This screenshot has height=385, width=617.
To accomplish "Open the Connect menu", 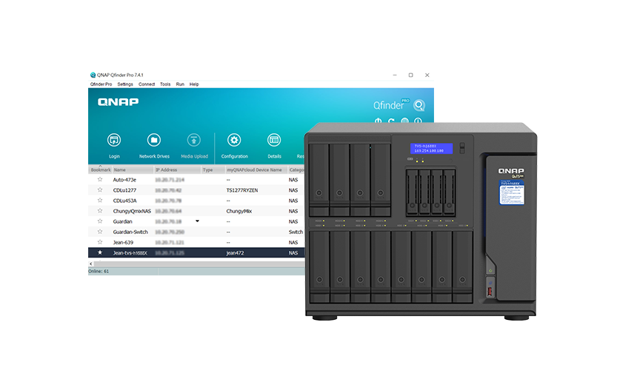I will click(147, 84).
